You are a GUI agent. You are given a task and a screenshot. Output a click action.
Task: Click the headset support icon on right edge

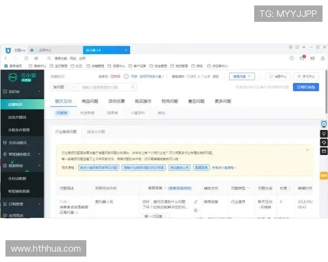coord(324,142)
